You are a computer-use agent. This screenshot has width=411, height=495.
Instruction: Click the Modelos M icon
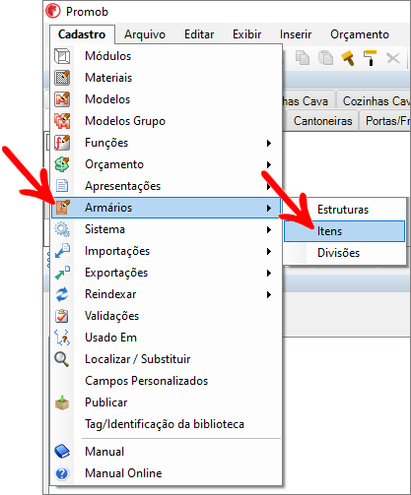pos(62,99)
